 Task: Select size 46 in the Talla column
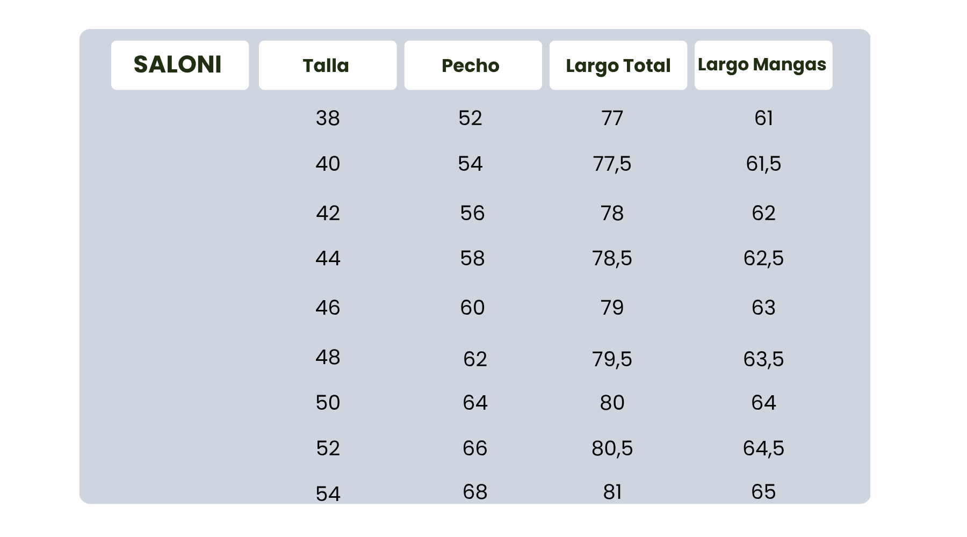(328, 308)
